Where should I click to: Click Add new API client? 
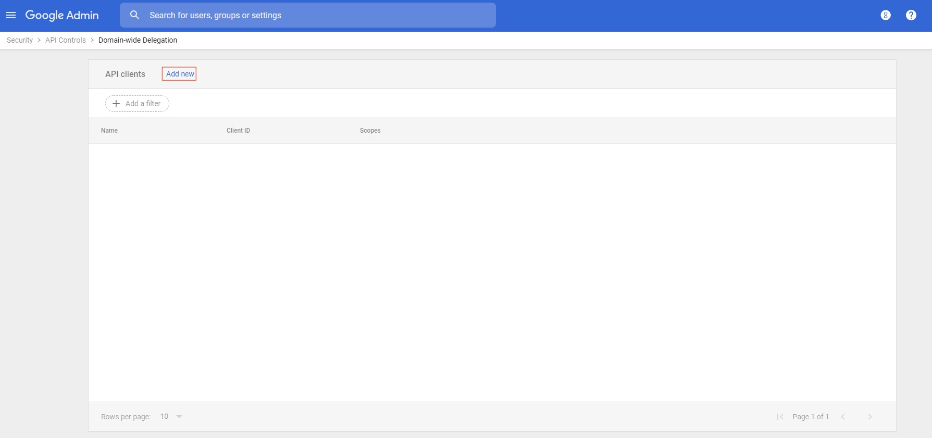[x=180, y=74]
